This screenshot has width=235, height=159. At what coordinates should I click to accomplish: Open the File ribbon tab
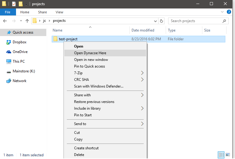click(x=8, y=12)
